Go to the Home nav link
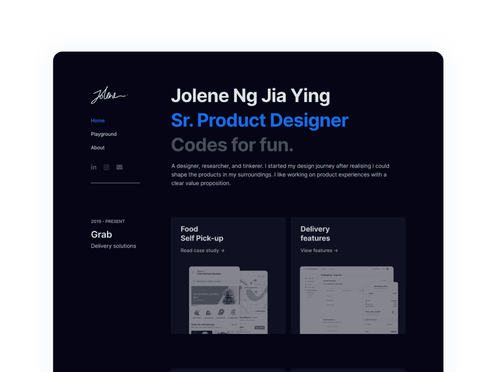The width and height of the screenshot is (495, 372). click(x=98, y=121)
